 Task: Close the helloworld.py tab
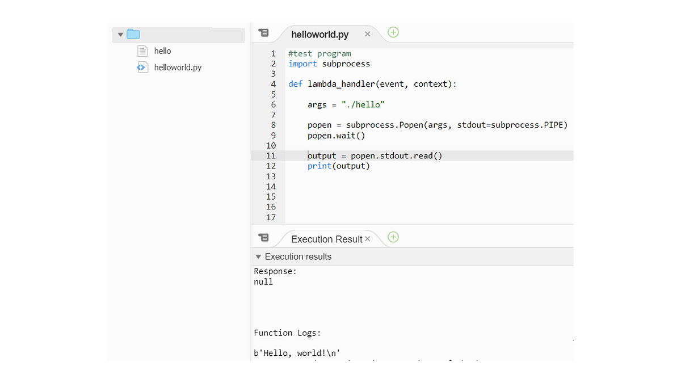[x=367, y=35]
